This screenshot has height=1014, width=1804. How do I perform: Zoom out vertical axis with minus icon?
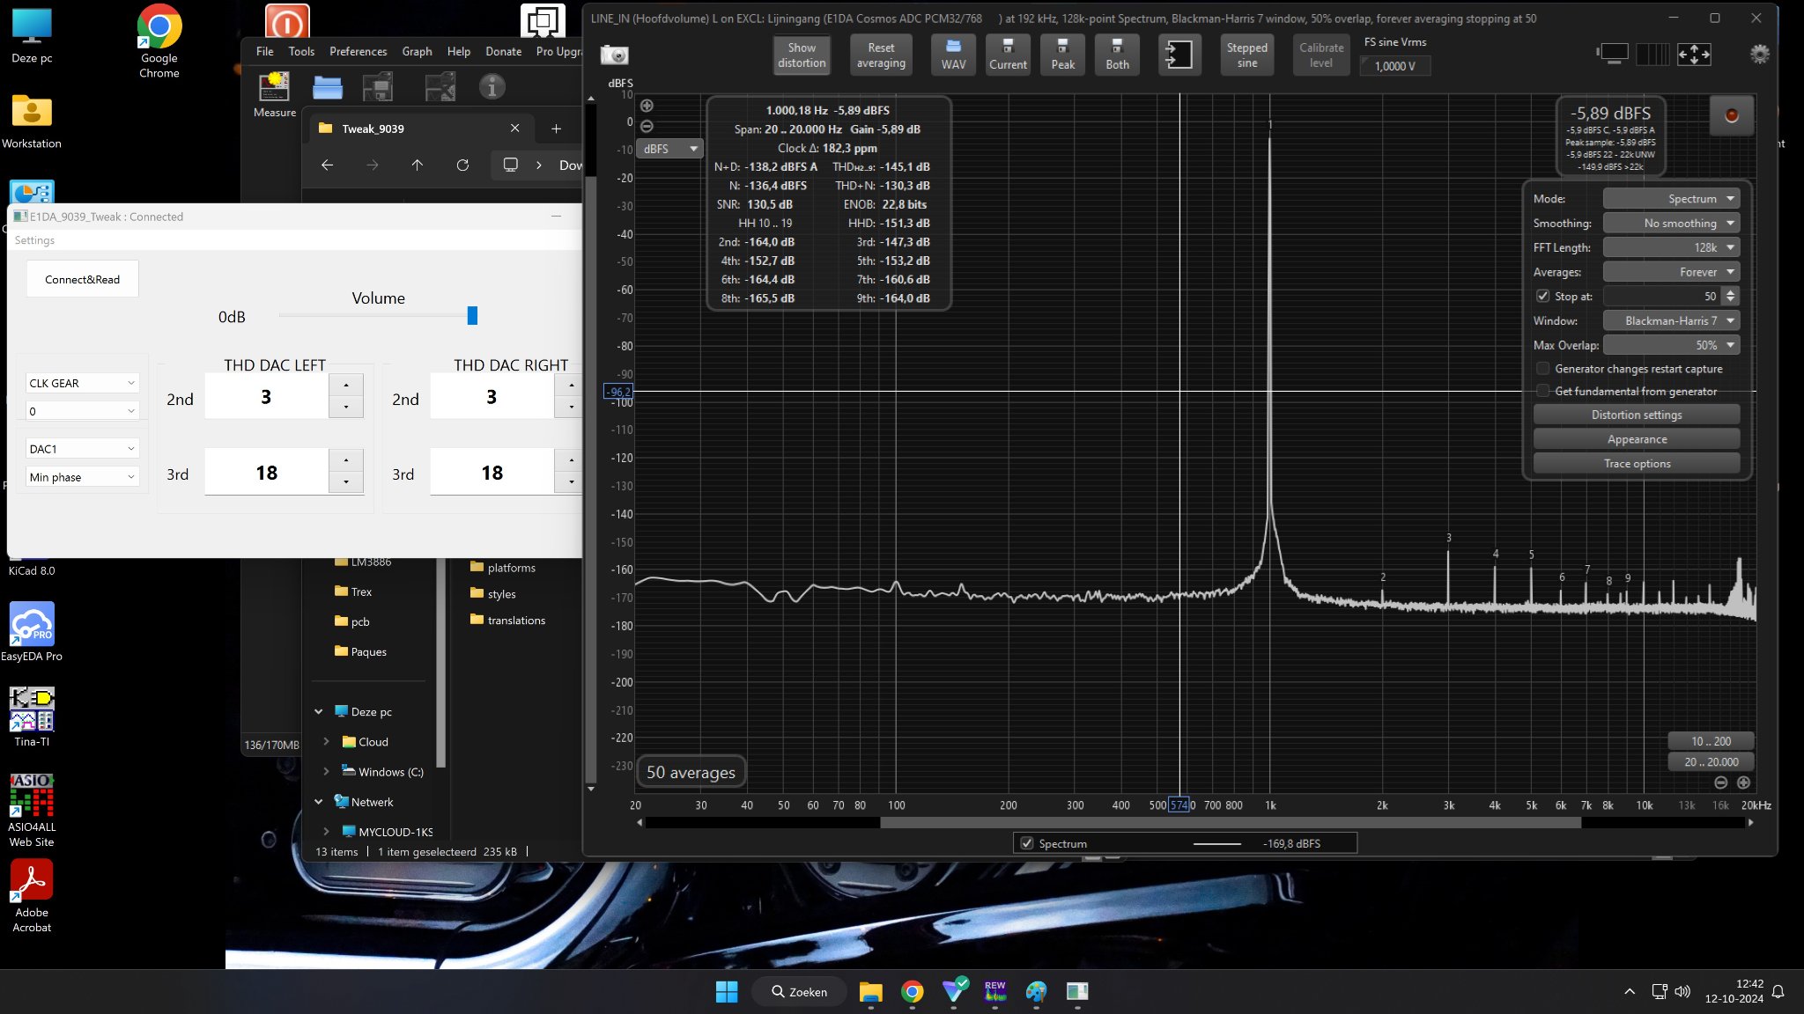tap(647, 126)
